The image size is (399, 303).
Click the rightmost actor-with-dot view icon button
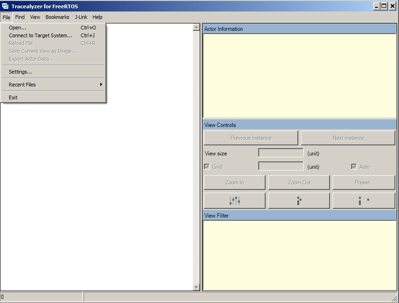pos(364,200)
